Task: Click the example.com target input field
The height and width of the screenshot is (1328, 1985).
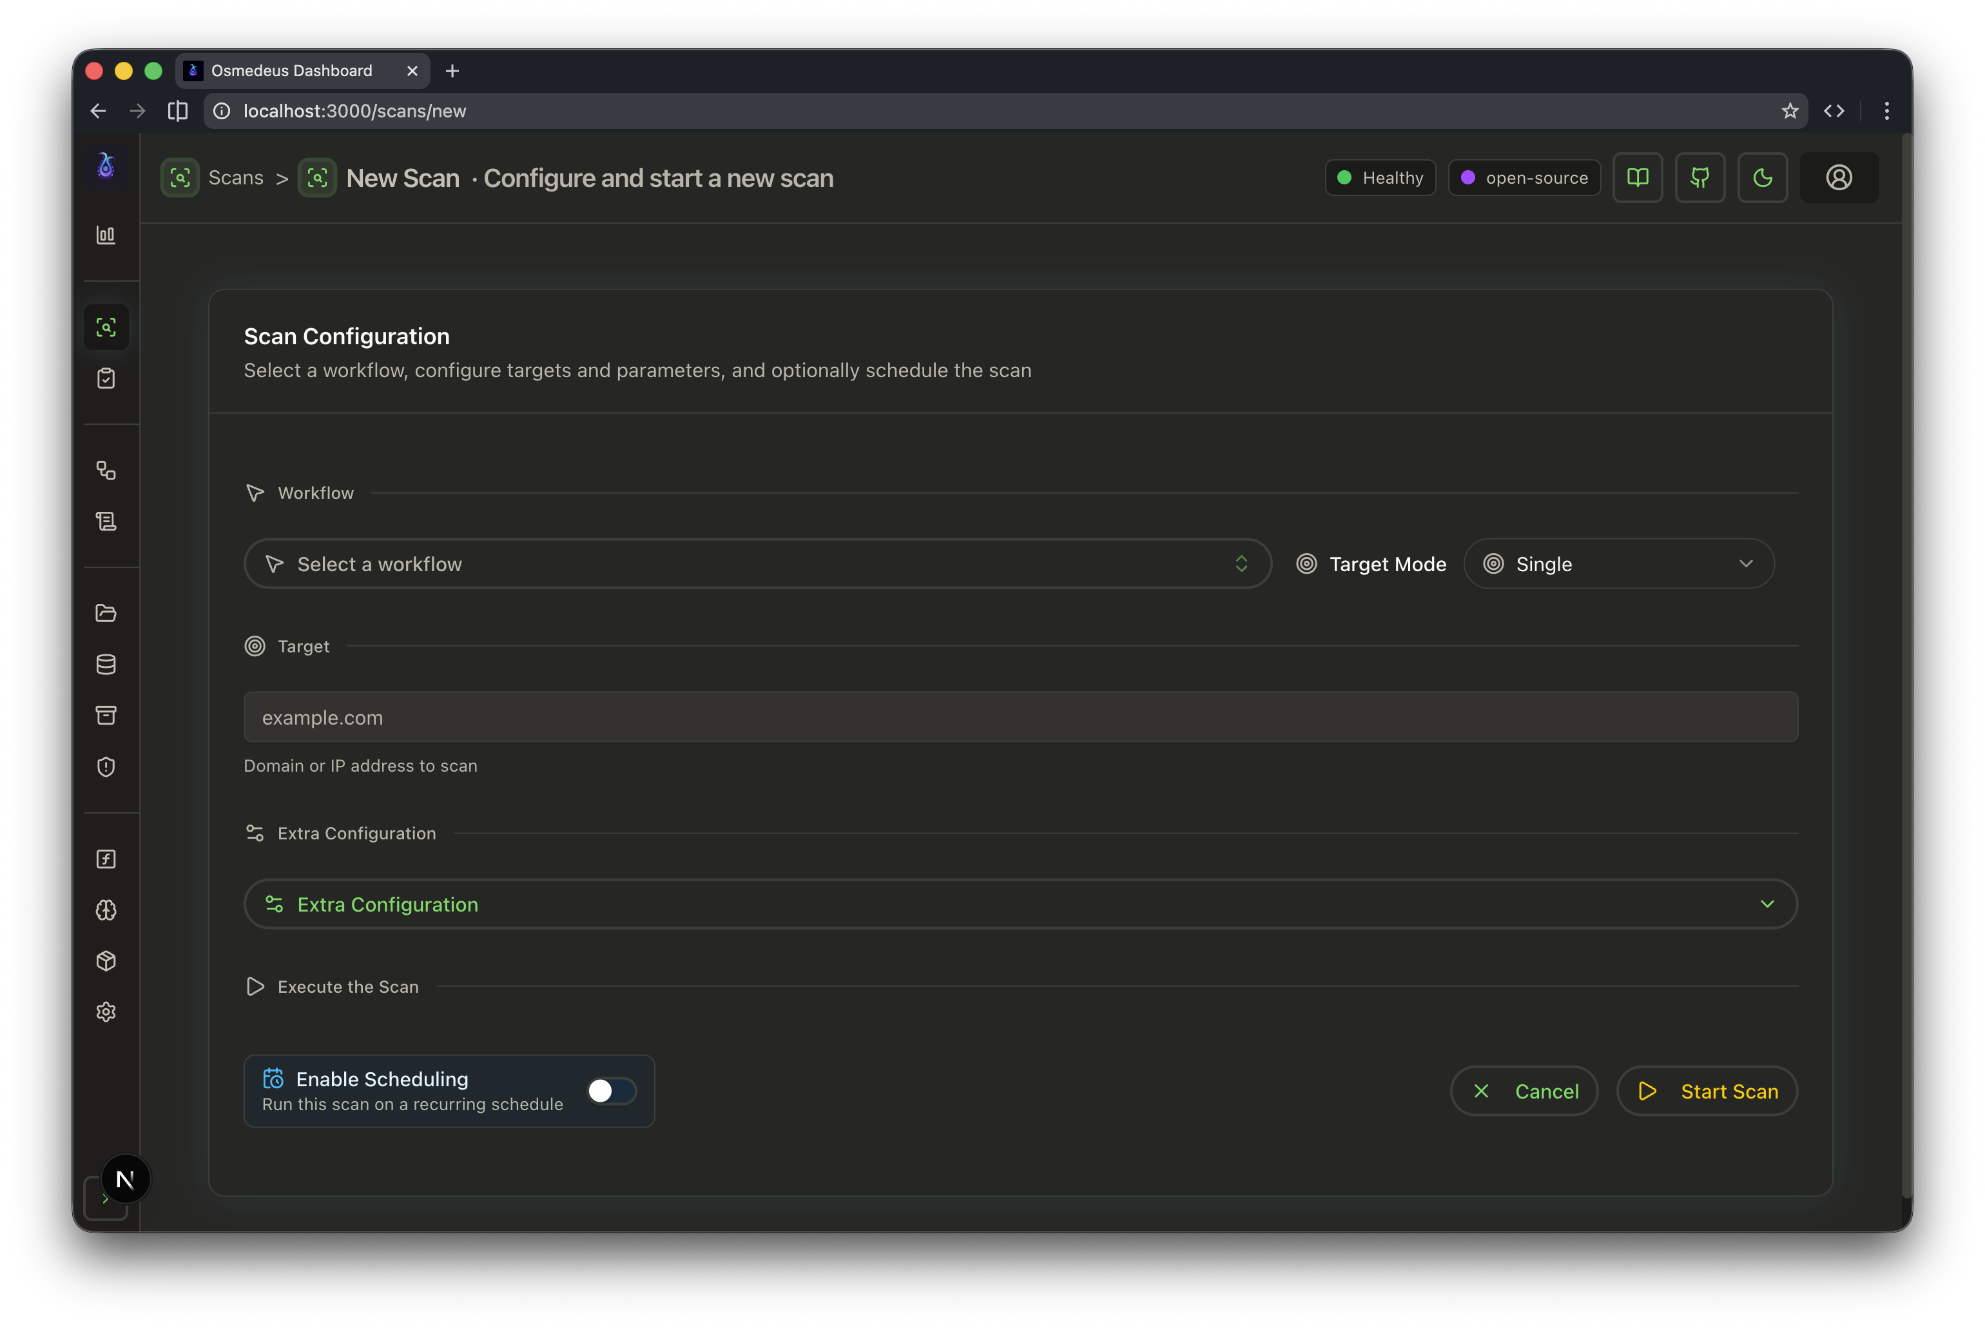Action: click(x=1020, y=716)
